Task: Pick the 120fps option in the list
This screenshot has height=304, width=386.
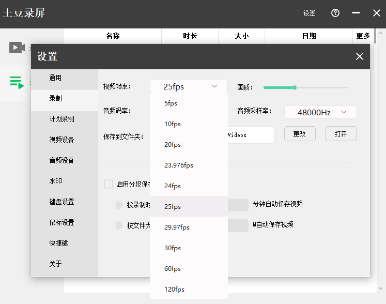Action: pyautogui.click(x=174, y=290)
